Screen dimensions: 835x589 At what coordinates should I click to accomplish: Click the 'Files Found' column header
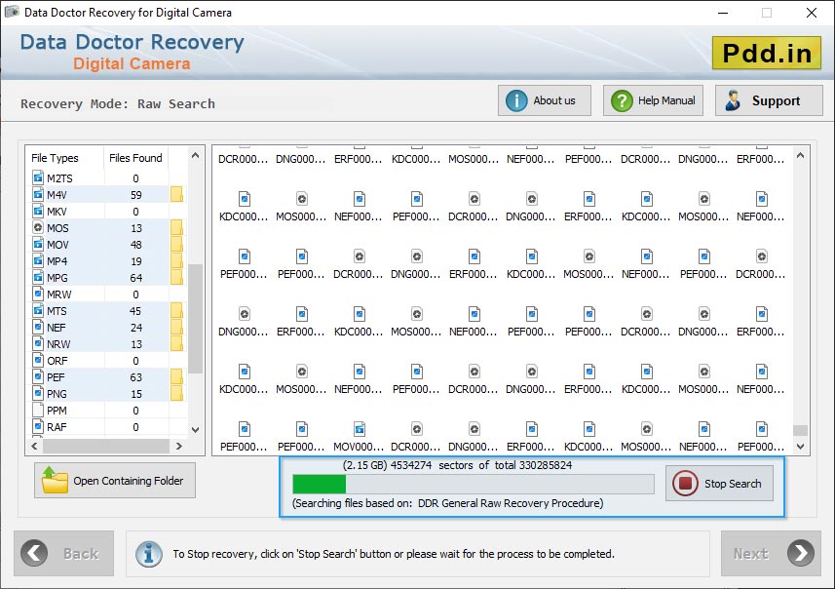(x=135, y=158)
